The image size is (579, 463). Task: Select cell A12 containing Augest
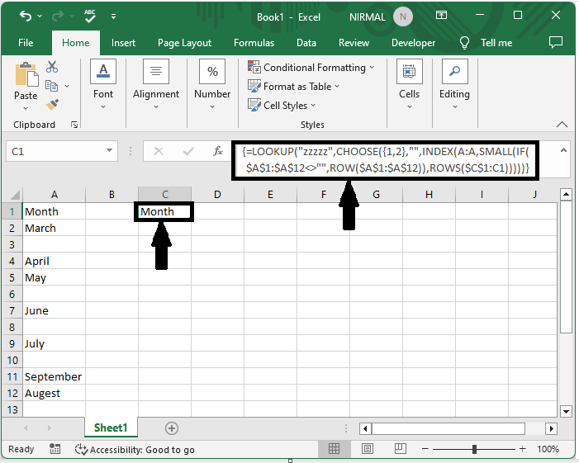point(55,394)
